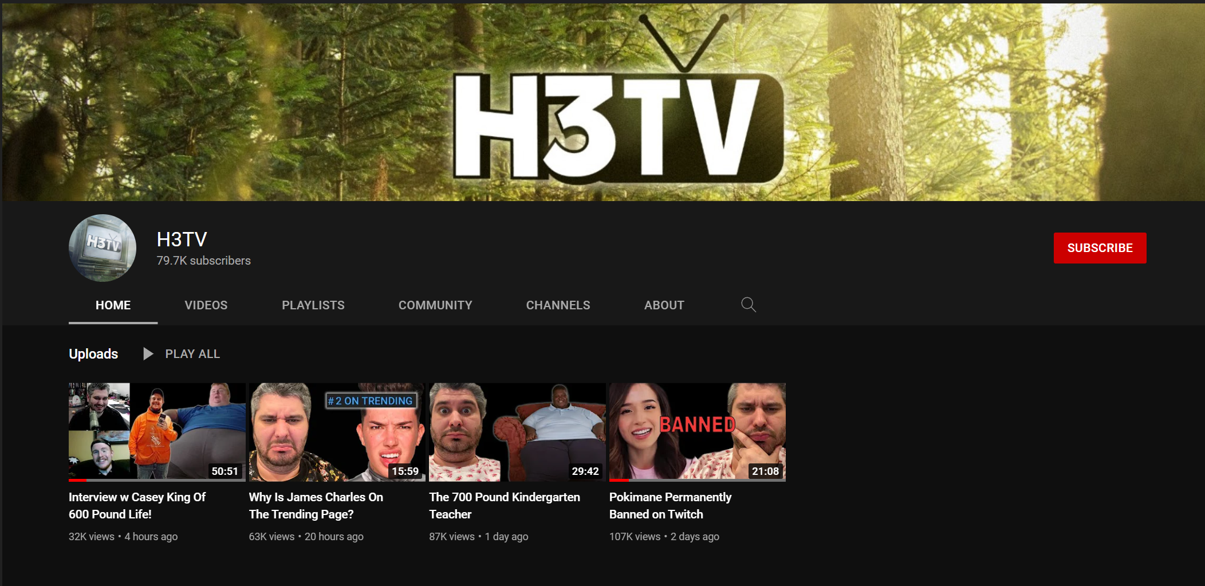Click the H3TV channel name text
The height and width of the screenshot is (586, 1205).
(182, 239)
